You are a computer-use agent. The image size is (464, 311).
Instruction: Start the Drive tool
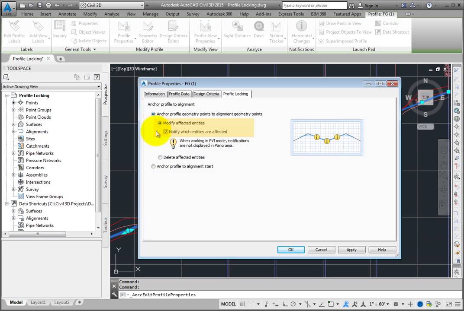[x=259, y=29]
